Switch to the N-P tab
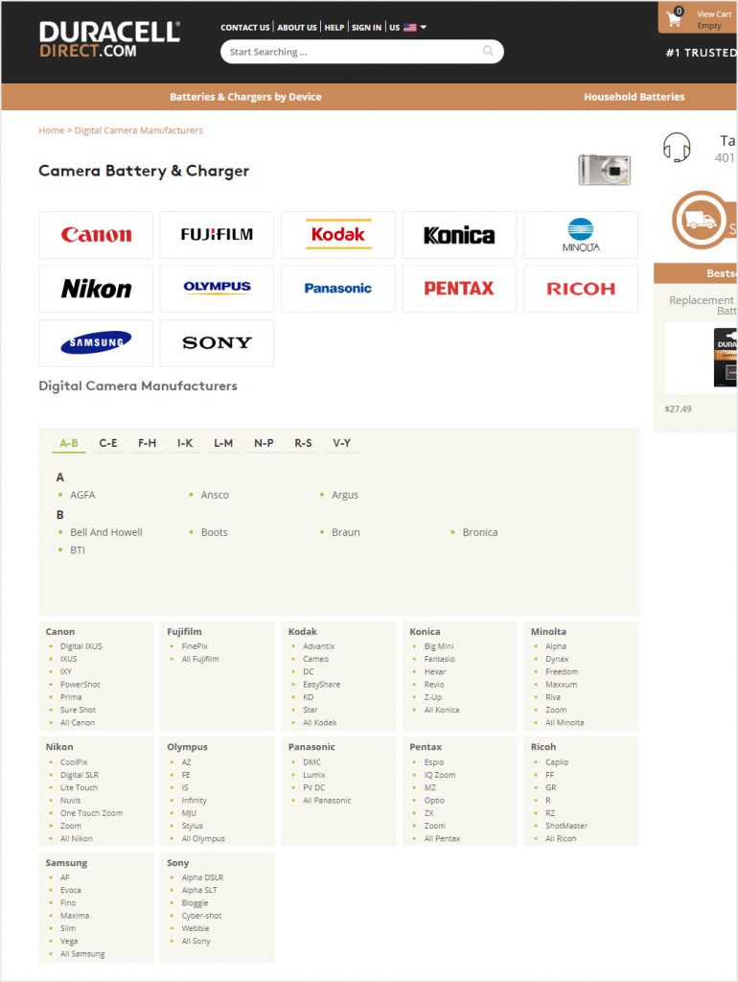Screen dimensions: 738x982 tap(264, 443)
